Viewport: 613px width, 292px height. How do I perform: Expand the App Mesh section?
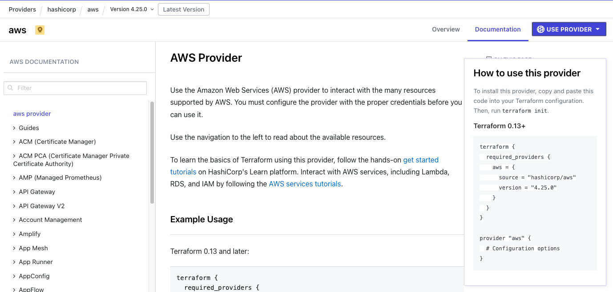(15, 248)
